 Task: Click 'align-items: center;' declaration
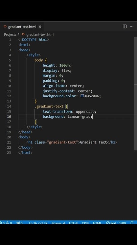point(63,86)
